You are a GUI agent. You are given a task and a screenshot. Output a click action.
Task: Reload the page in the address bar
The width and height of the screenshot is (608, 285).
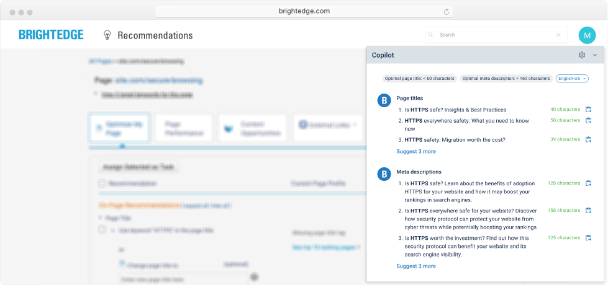tap(446, 11)
